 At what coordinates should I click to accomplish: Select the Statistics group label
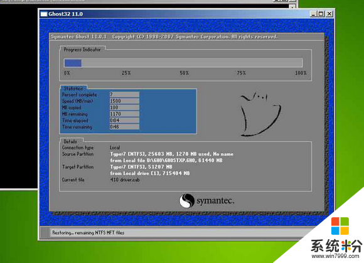pos(73,89)
